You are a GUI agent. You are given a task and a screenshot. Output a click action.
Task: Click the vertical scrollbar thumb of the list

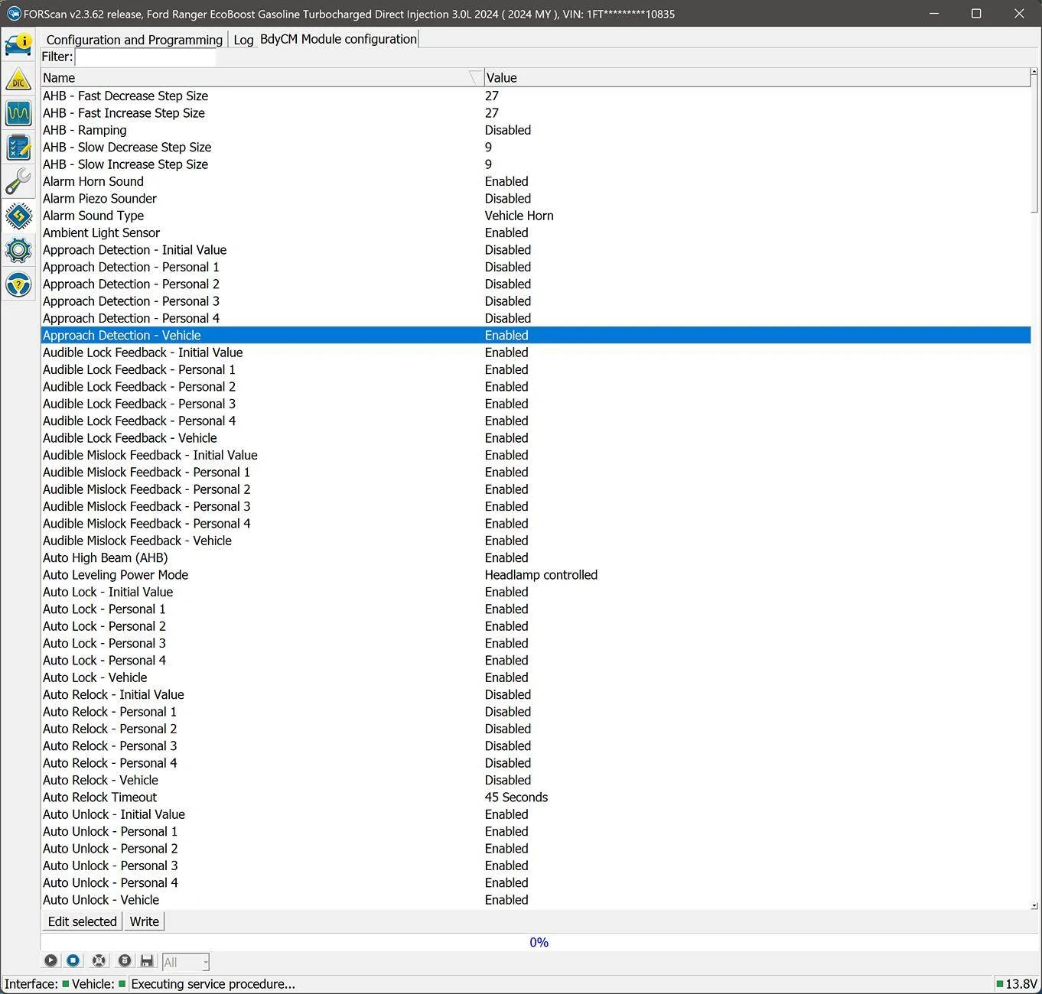click(1034, 145)
